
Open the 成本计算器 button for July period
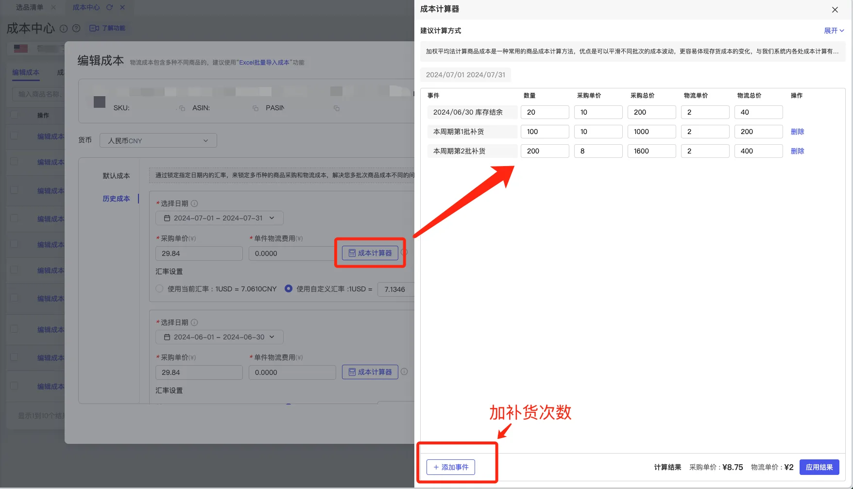[370, 253]
